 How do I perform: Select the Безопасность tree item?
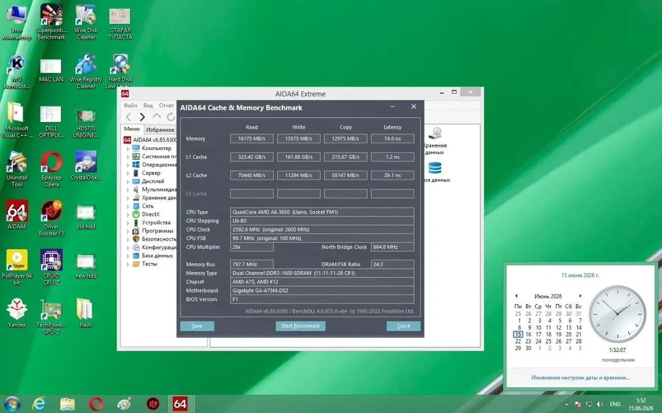[x=159, y=239]
